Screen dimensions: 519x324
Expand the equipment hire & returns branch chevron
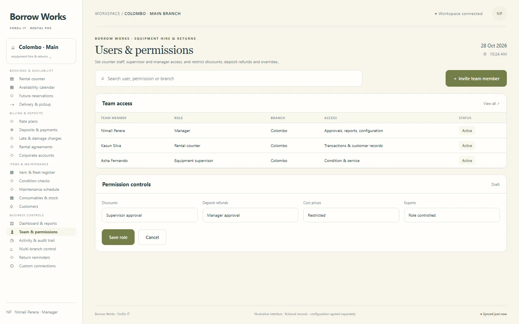[50, 57]
